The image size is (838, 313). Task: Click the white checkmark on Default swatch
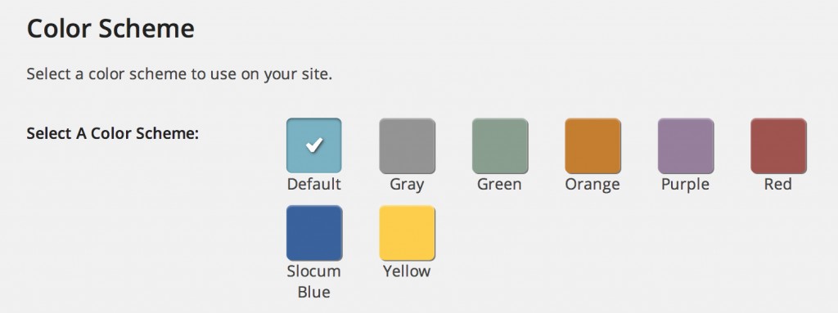pos(314,145)
